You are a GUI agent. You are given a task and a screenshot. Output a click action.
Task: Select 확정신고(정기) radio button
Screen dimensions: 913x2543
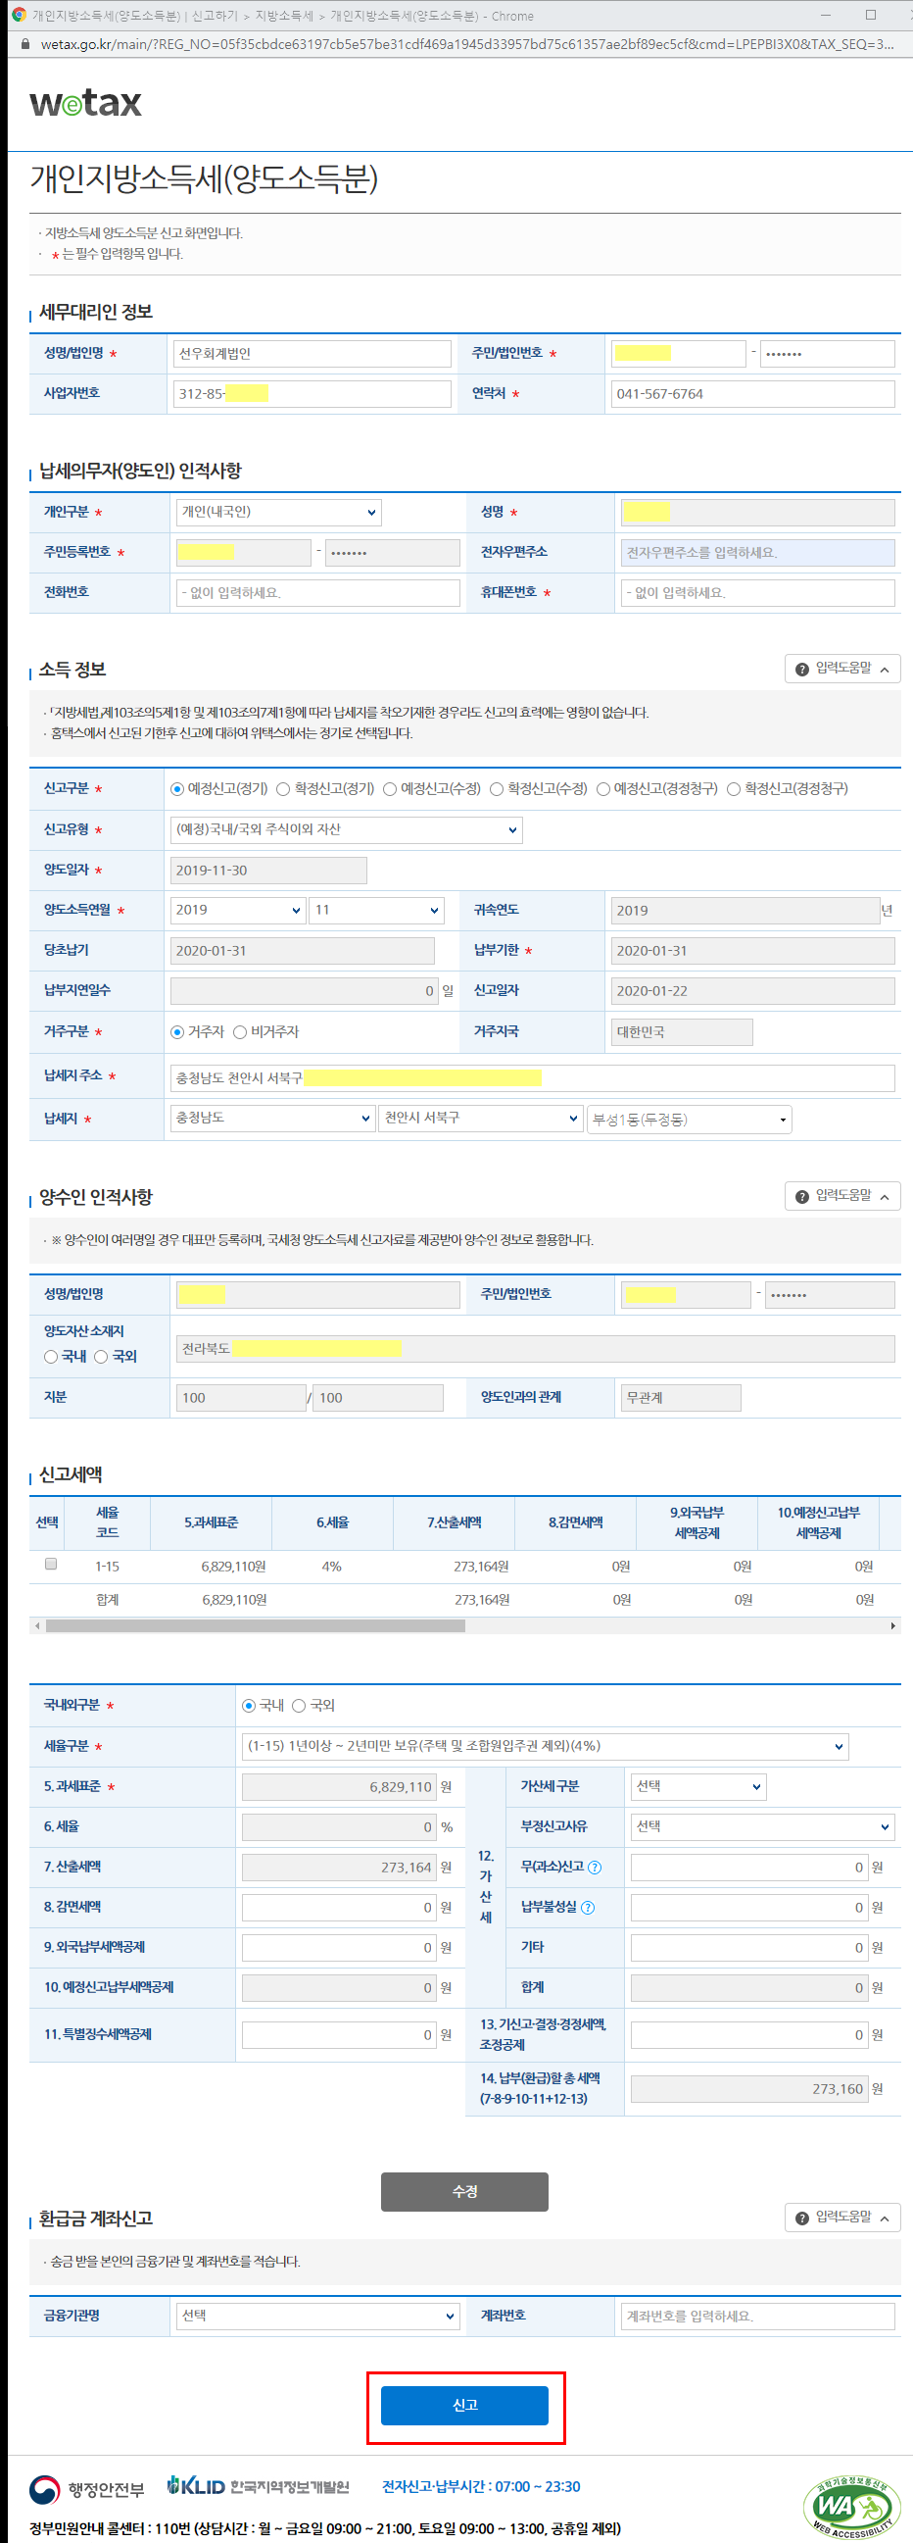[x=283, y=789]
